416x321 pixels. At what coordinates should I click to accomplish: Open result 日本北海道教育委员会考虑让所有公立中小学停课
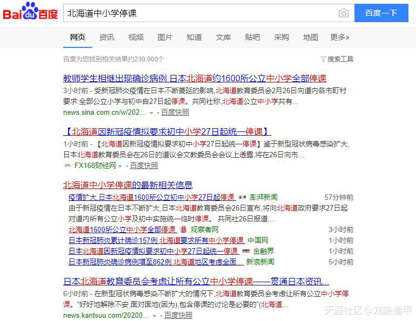click(196, 281)
